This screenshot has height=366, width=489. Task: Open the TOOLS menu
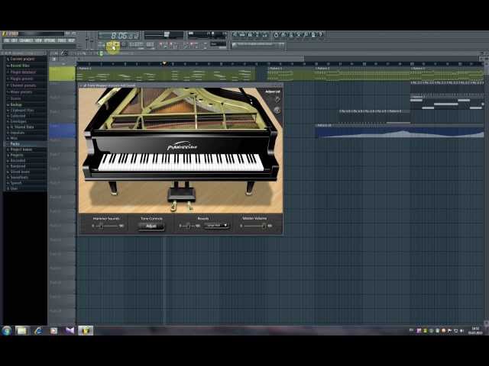tap(62, 40)
